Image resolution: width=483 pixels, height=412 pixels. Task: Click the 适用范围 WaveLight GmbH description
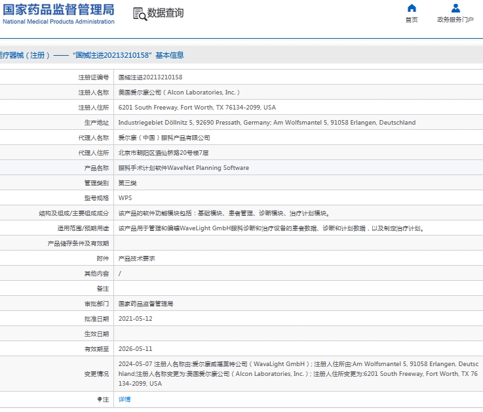(272, 228)
